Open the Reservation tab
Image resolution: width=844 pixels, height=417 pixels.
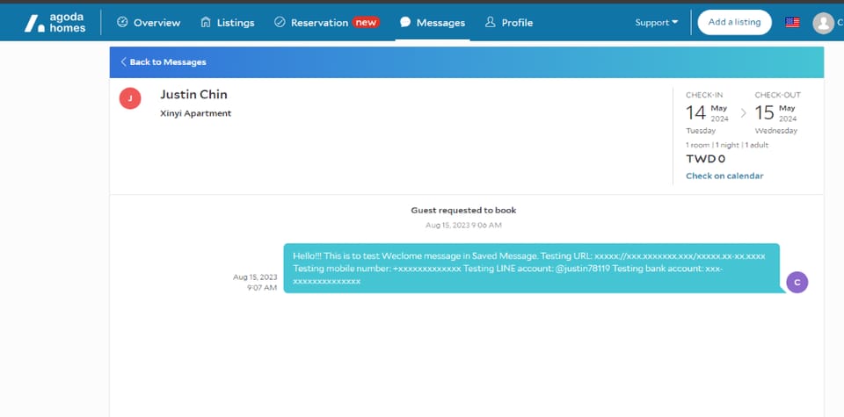pos(327,23)
